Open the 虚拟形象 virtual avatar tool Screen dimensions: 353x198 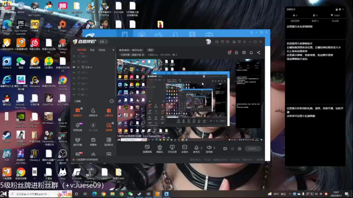tap(78, 142)
